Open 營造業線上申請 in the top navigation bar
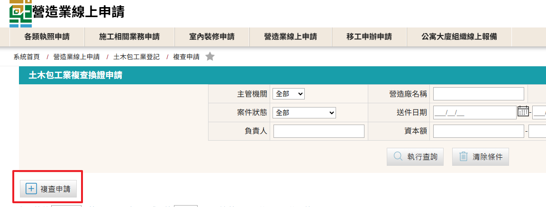This screenshot has width=546, height=207. (290, 37)
